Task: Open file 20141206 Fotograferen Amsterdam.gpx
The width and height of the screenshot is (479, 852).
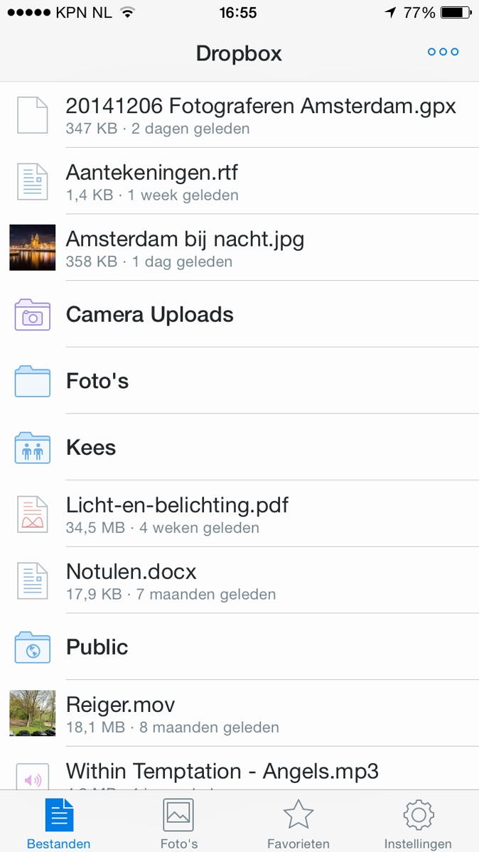Action: click(261, 107)
